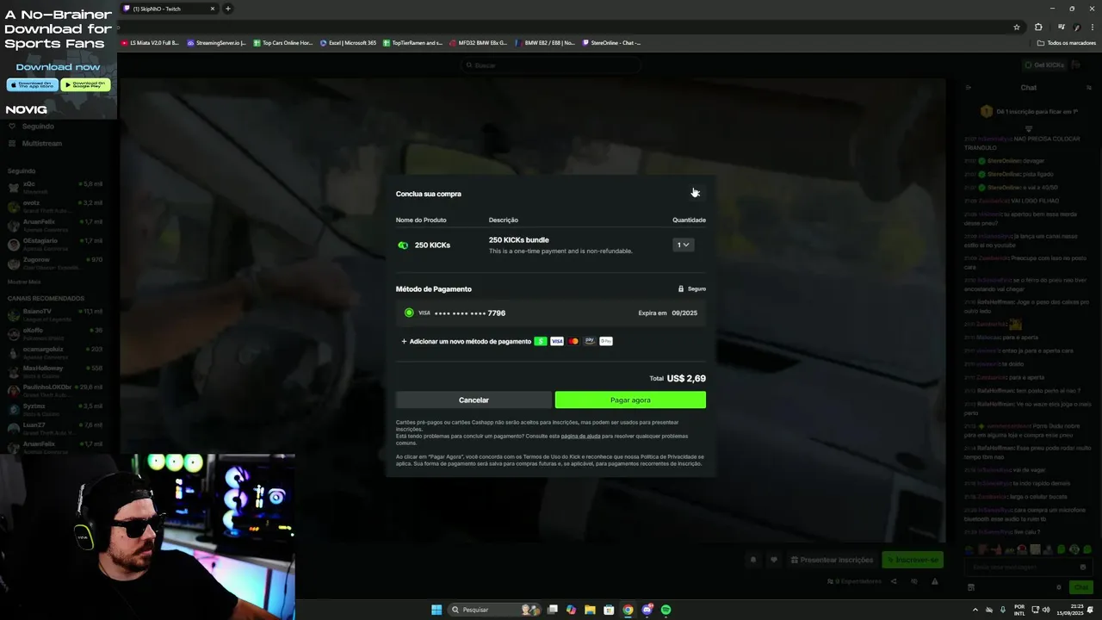The height and width of the screenshot is (620, 1102).
Task: Open the clock showing 21:23
Action: point(1068,610)
